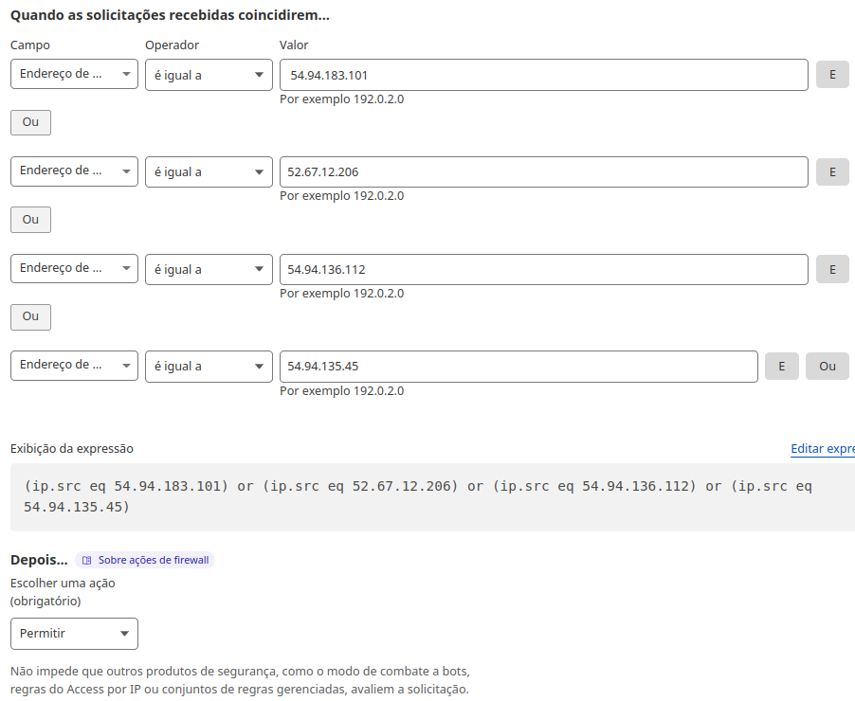Click the Ou button below the 54.94.183.101 row

30,122
